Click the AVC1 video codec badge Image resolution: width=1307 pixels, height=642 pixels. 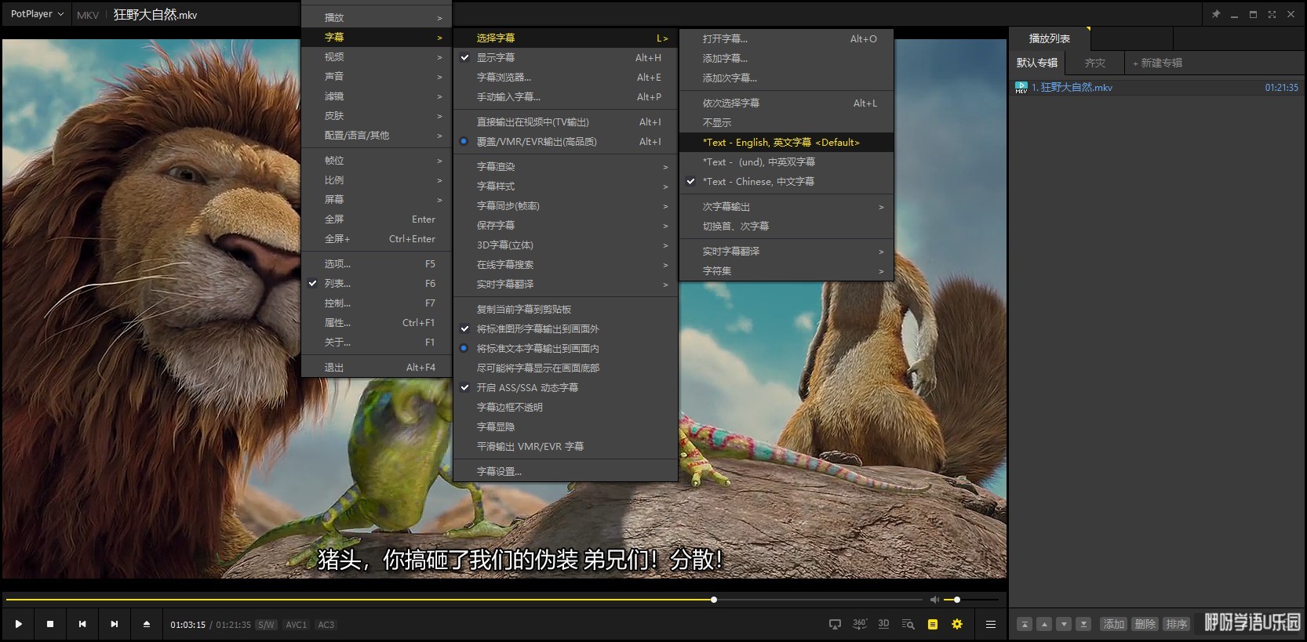[296, 625]
